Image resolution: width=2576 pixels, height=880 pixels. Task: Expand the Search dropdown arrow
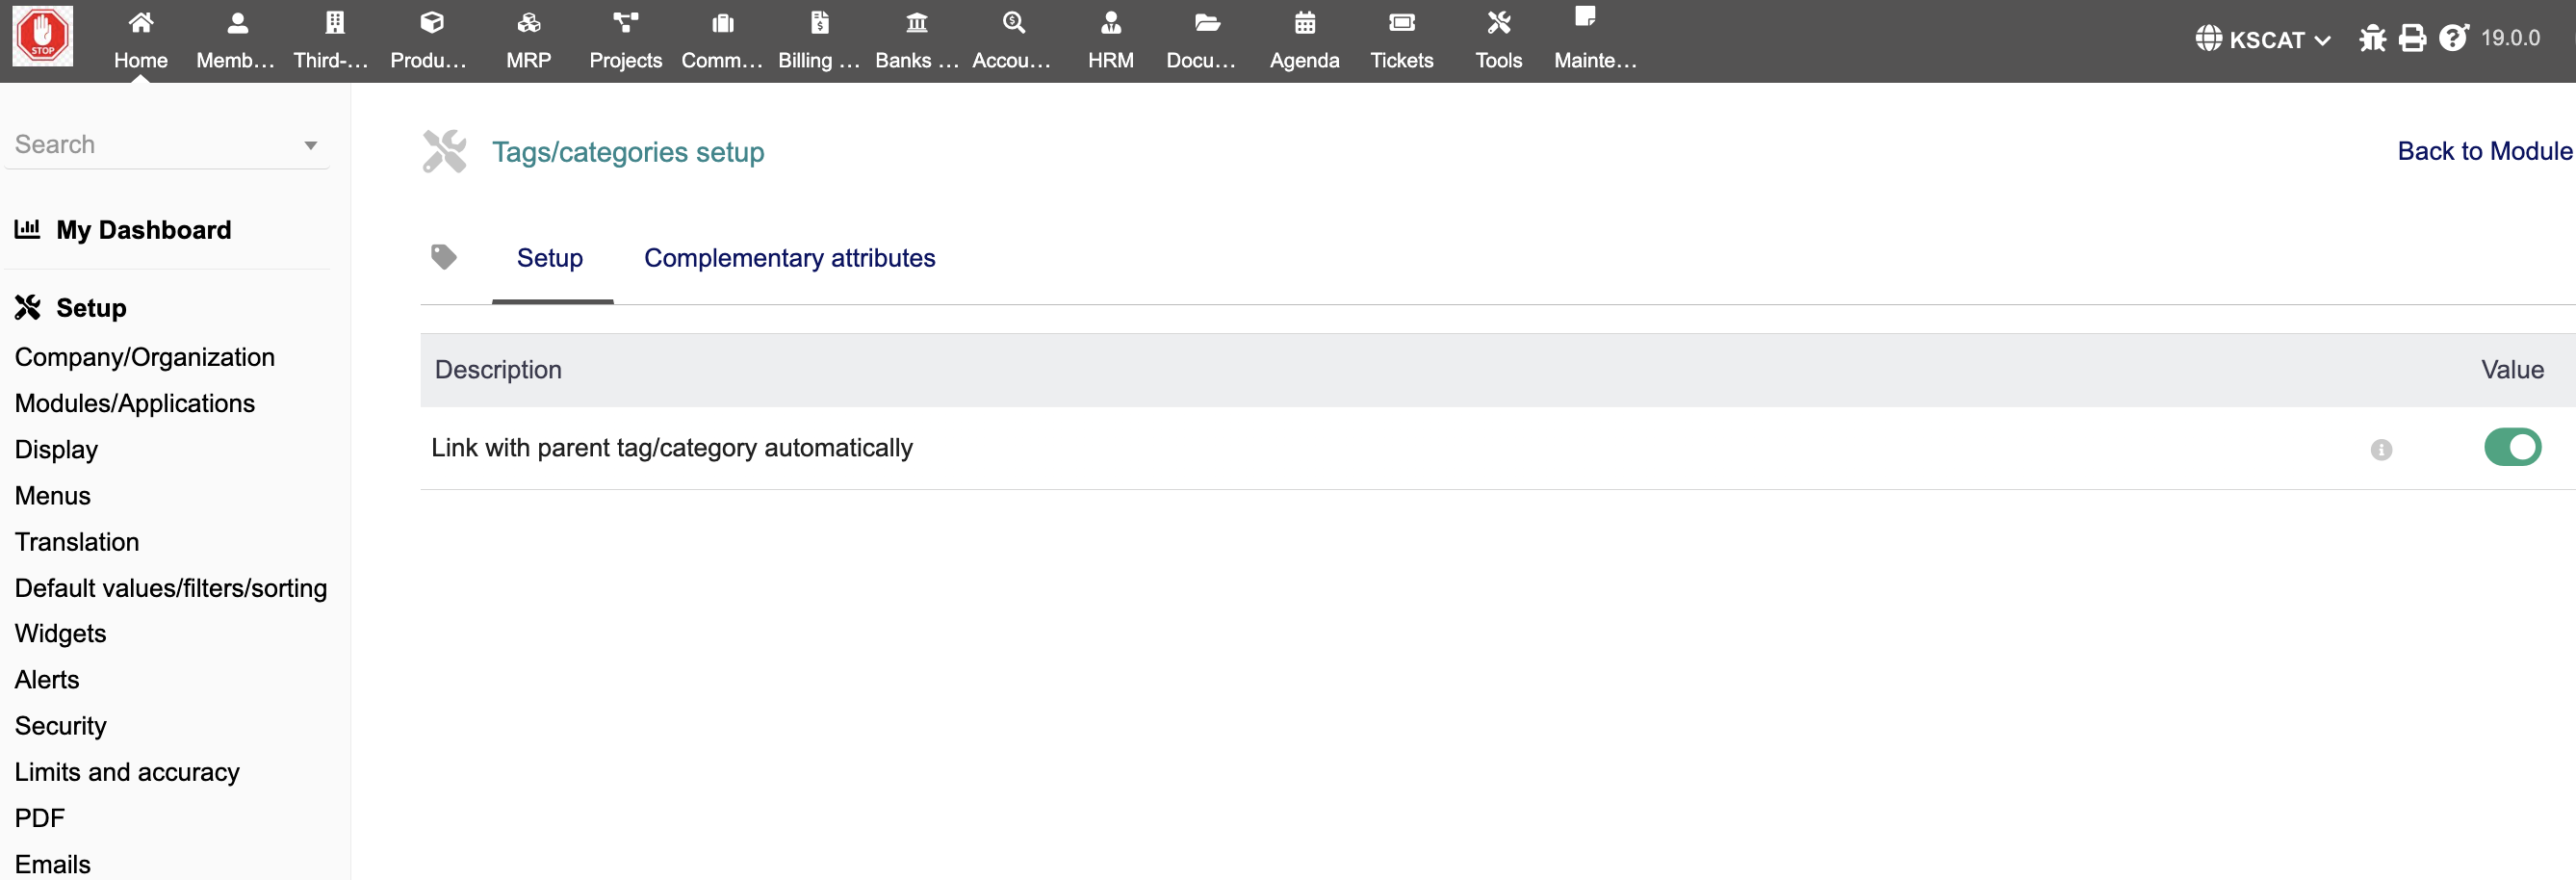click(x=311, y=146)
